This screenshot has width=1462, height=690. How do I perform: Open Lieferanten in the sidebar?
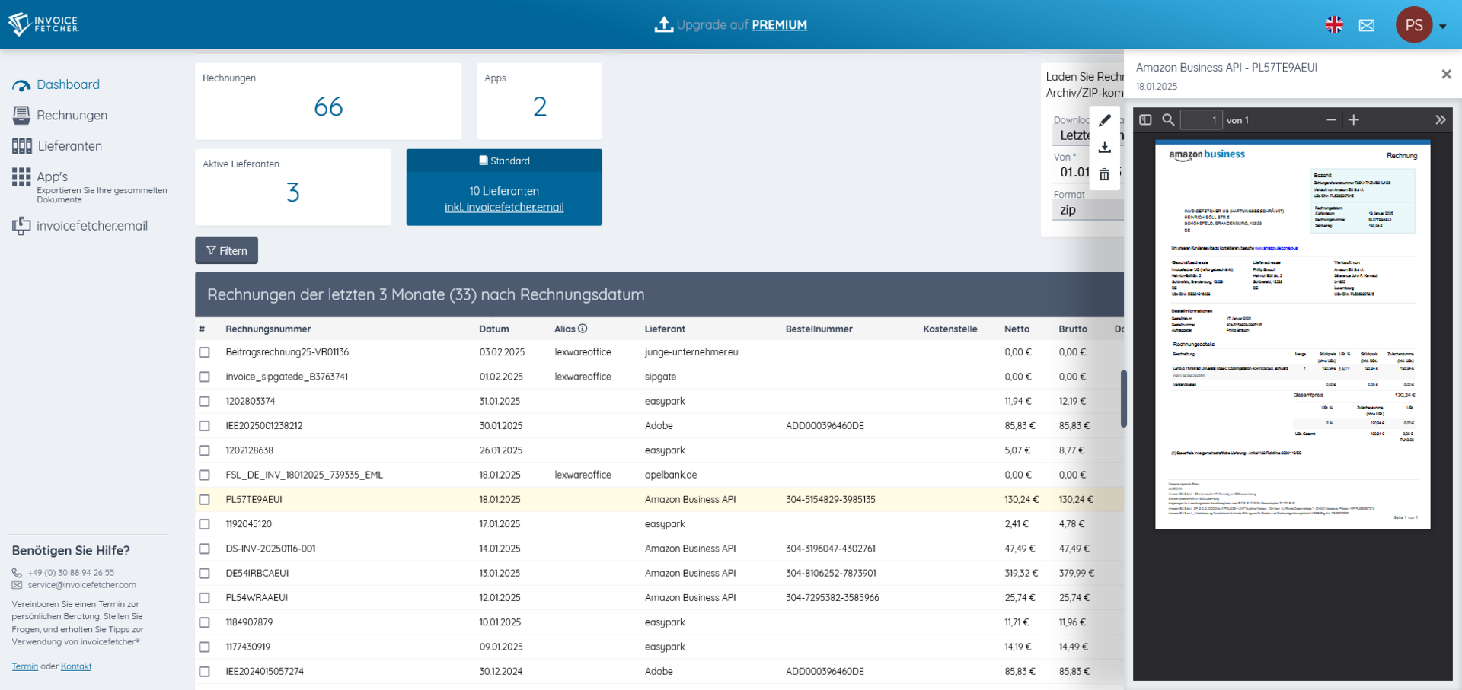[x=69, y=146]
